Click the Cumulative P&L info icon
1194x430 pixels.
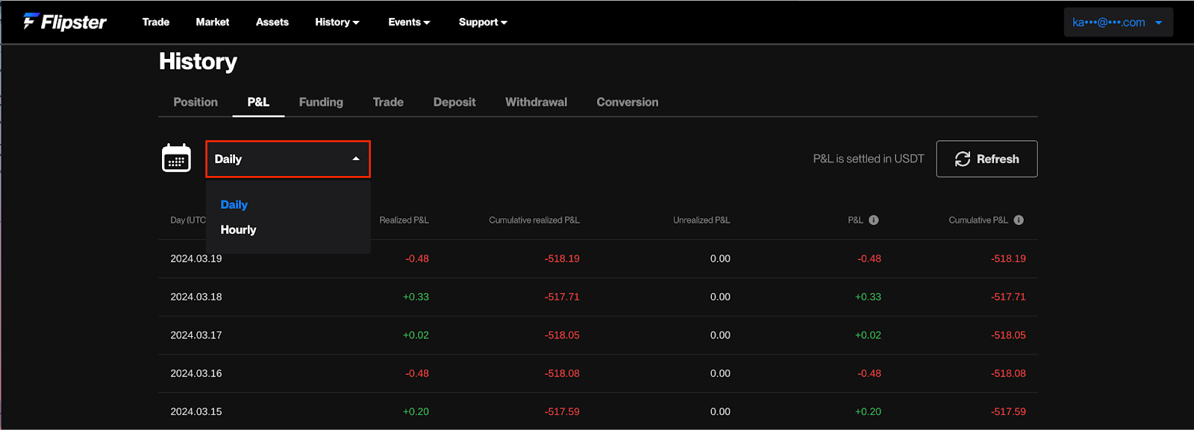(x=1019, y=220)
